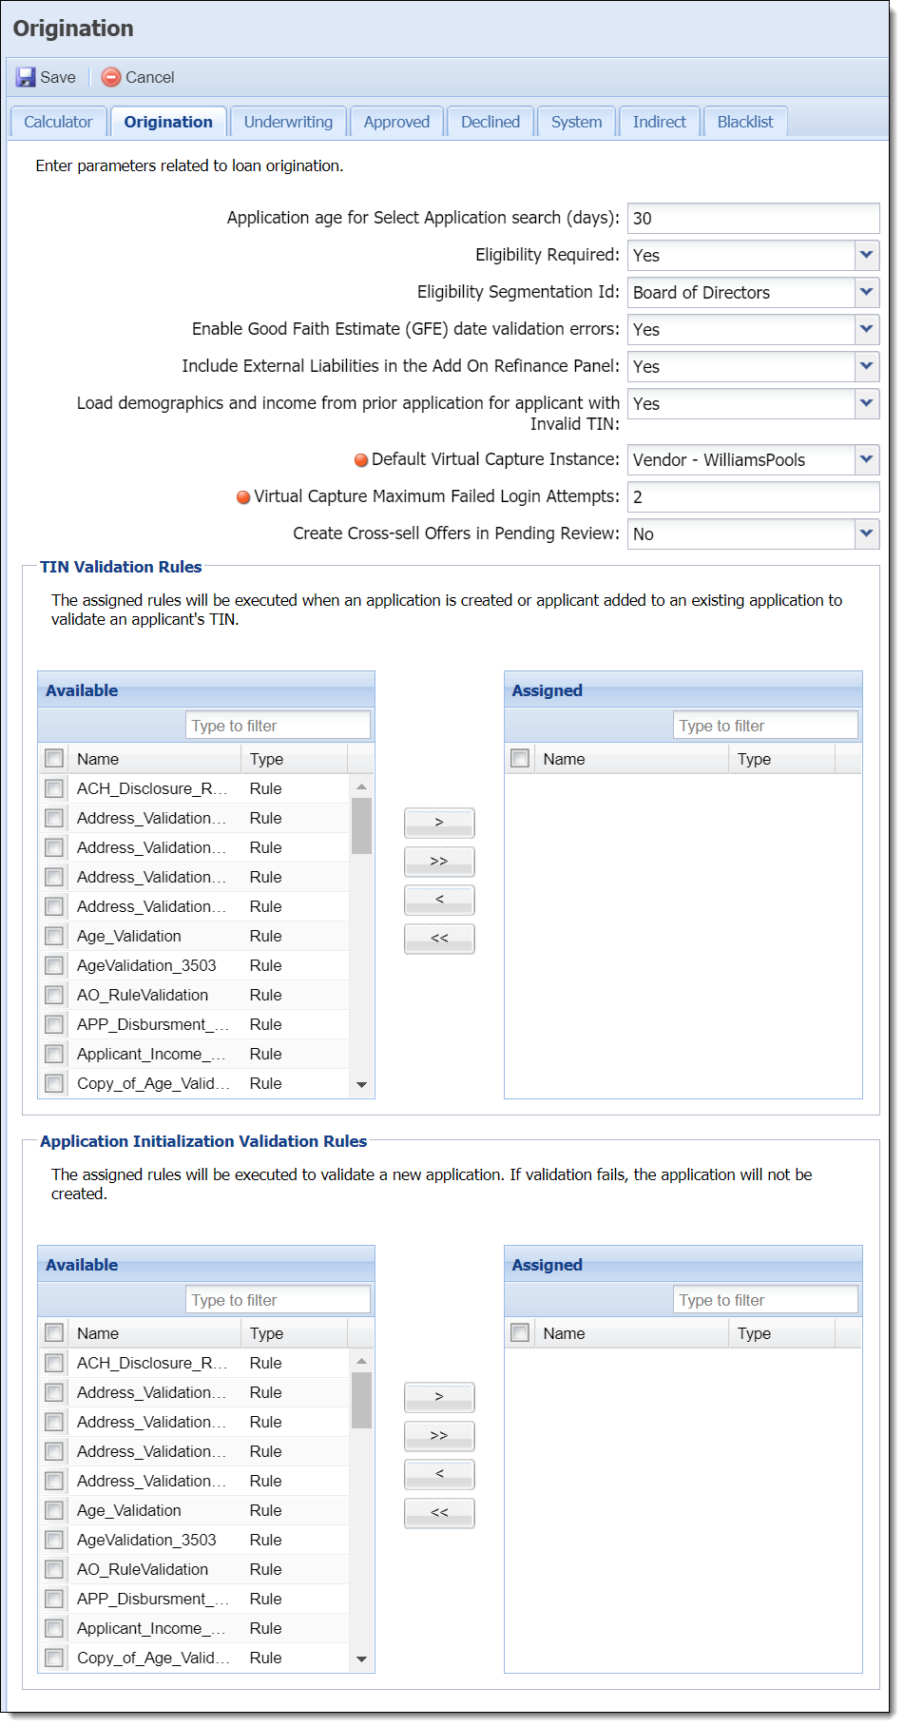Image resolution: width=904 pixels, height=1727 pixels.
Task: Open GFE date validation errors dropdown
Action: click(x=866, y=329)
